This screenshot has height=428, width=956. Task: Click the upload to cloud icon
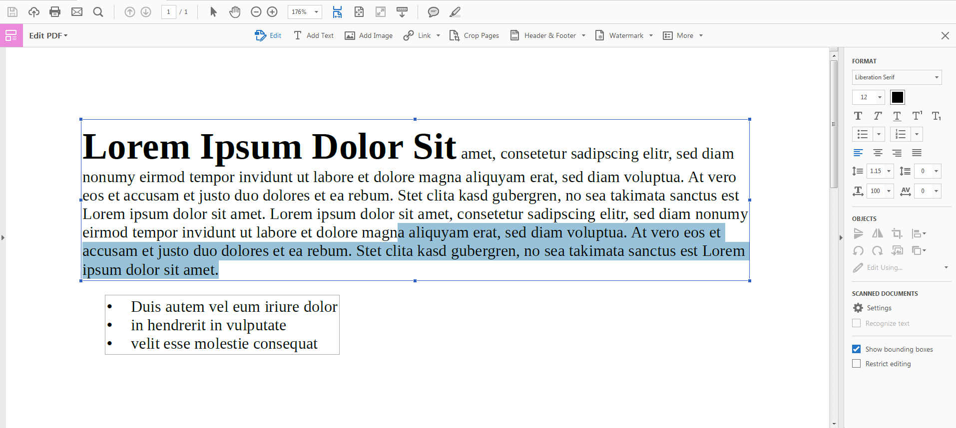pos(34,12)
